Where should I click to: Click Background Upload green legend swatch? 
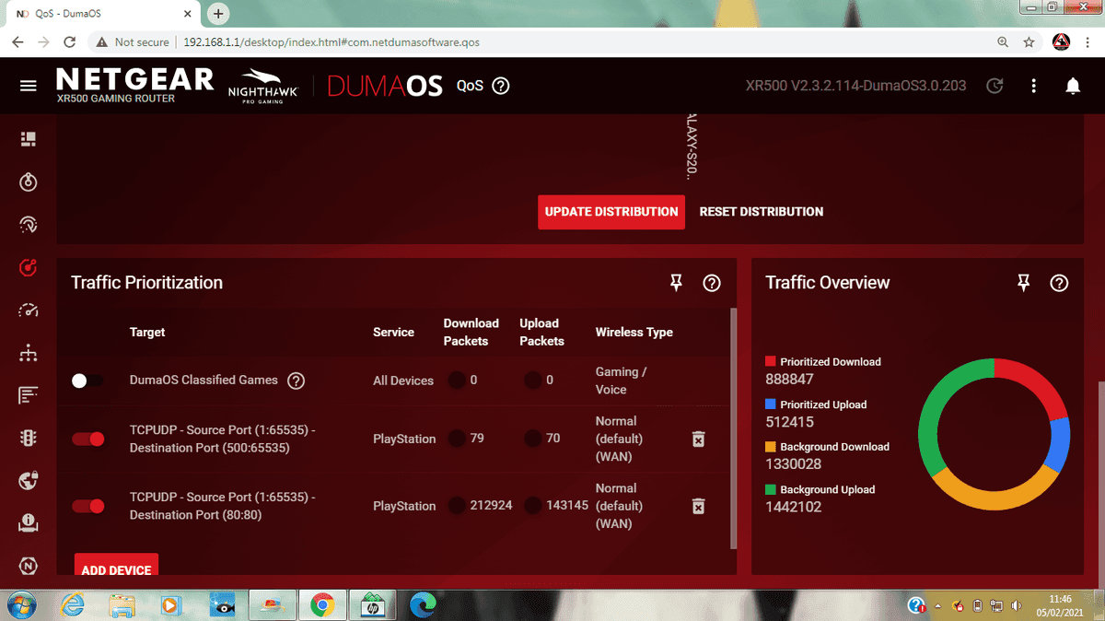pos(771,489)
